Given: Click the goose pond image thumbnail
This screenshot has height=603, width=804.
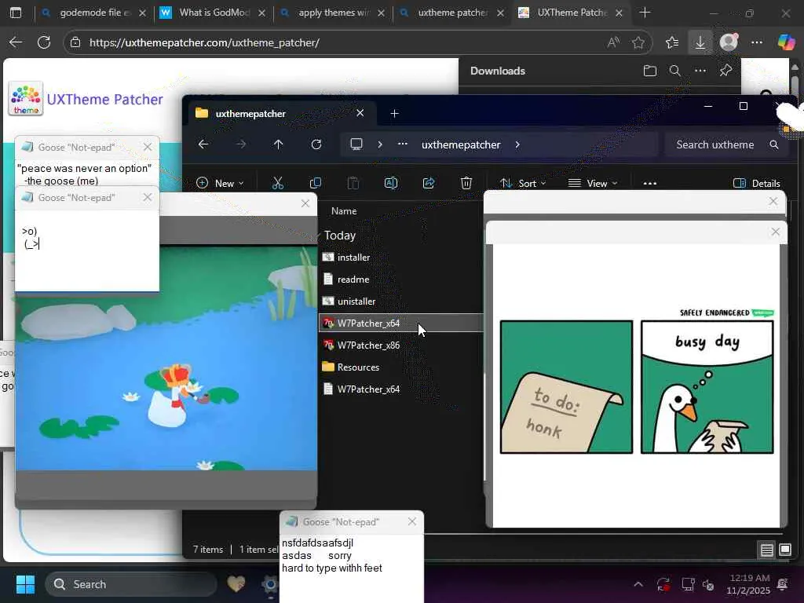Looking at the screenshot, I should pos(166,358).
